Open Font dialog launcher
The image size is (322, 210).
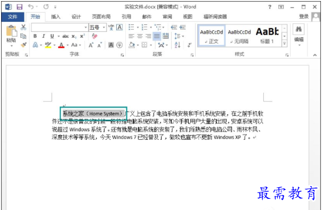coord(122,55)
